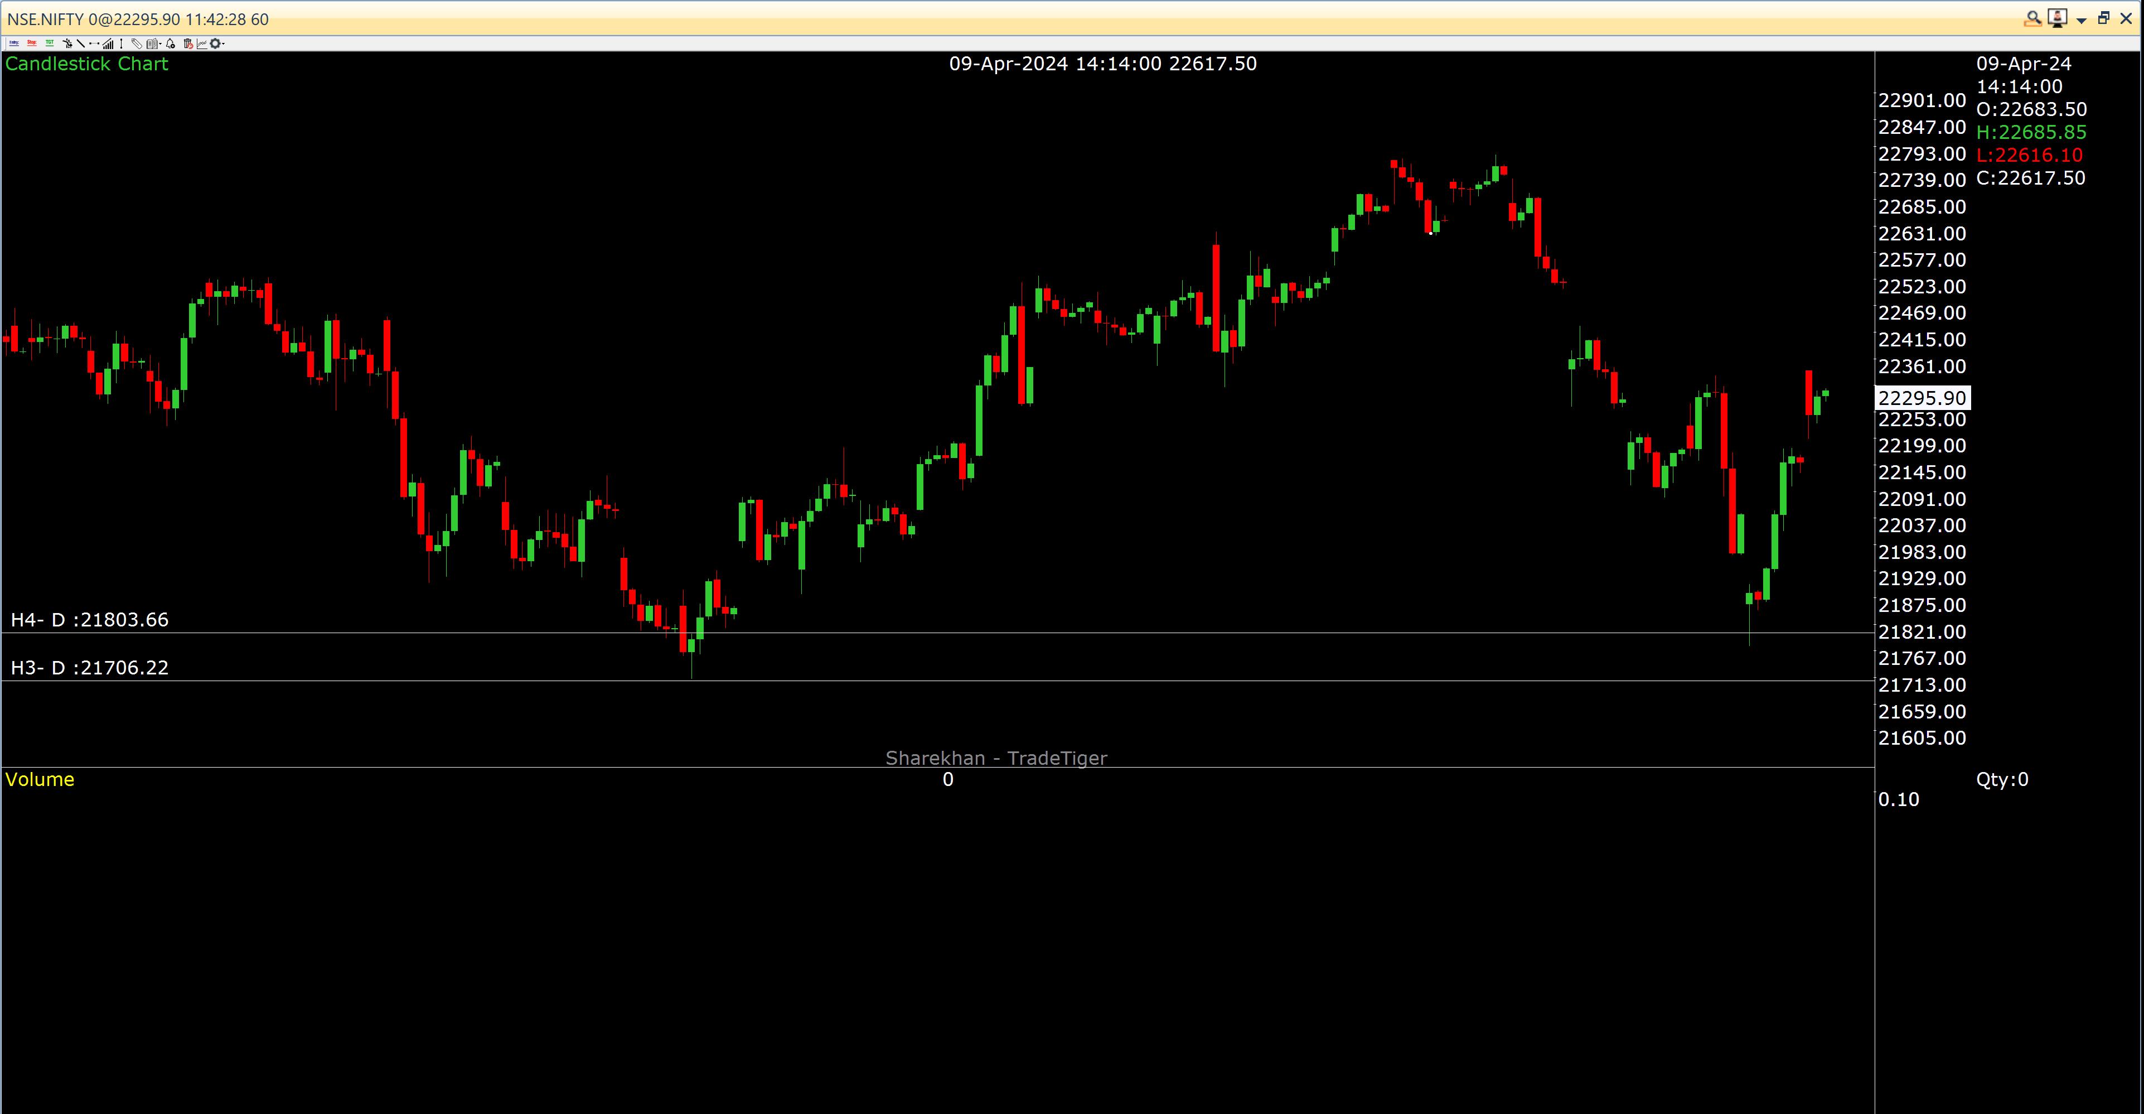This screenshot has width=2144, height=1114.
Task: Click the monitor with person icon
Action: point(2058,18)
